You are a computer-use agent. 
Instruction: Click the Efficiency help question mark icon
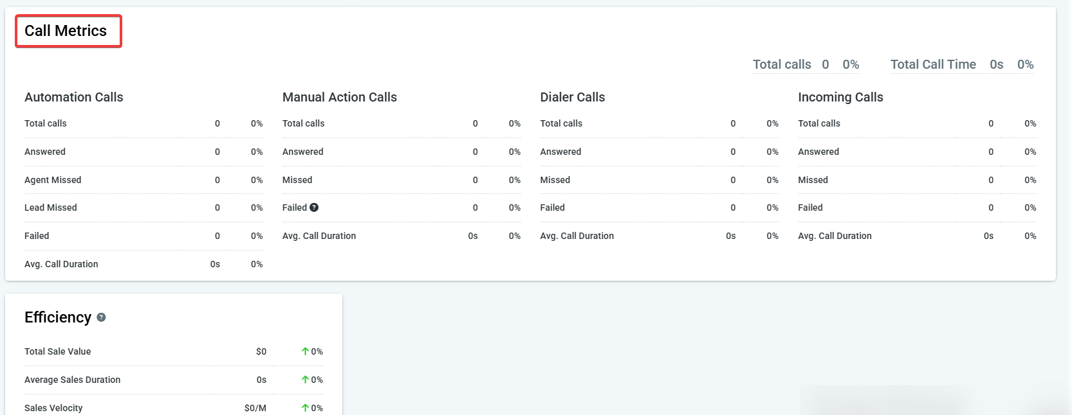pyautogui.click(x=101, y=317)
